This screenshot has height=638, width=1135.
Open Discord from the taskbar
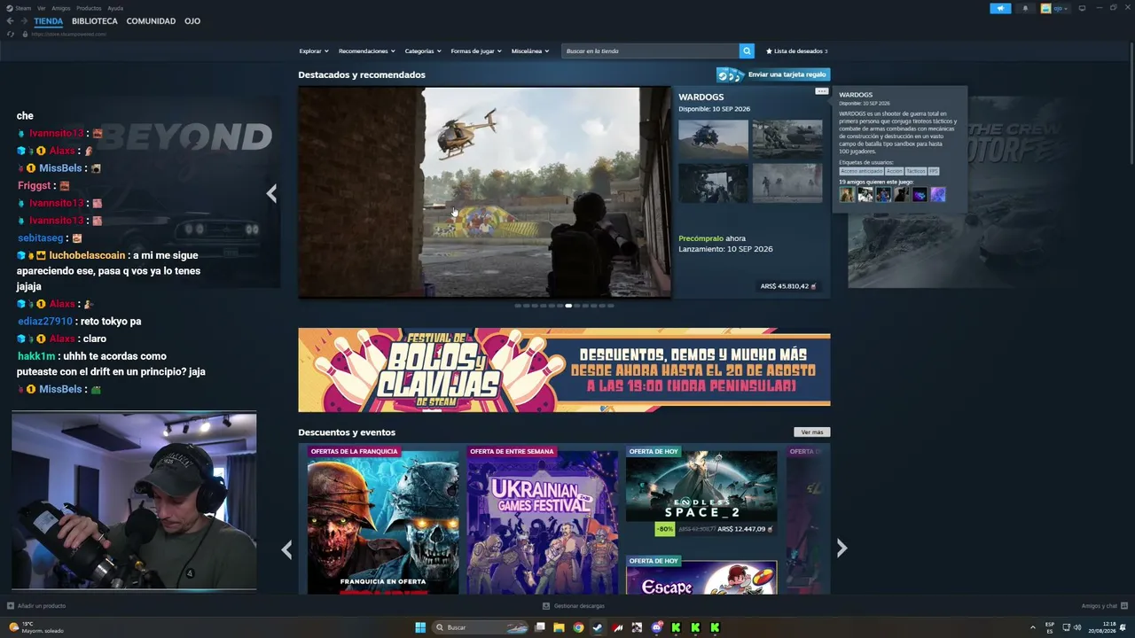[656, 627]
